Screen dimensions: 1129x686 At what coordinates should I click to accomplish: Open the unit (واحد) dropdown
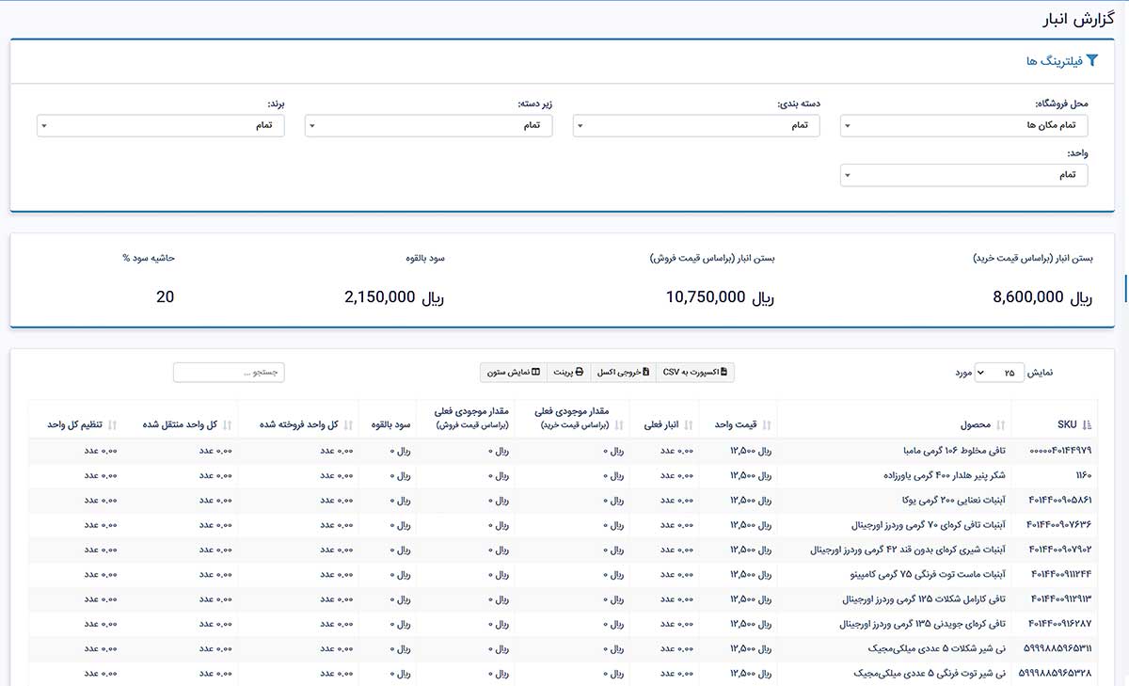[963, 175]
